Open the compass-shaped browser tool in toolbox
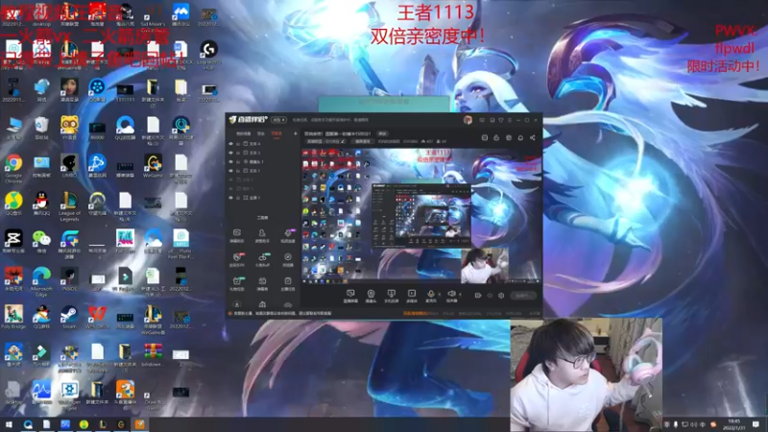Image resolution: width=768 pixels, height=432 pixels. tap(288, 259)
